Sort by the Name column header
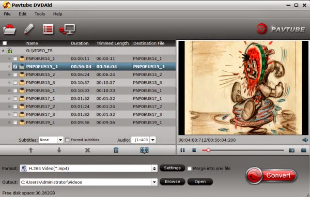The height and width of the screenshot is (197, 310). click(32, 43)
